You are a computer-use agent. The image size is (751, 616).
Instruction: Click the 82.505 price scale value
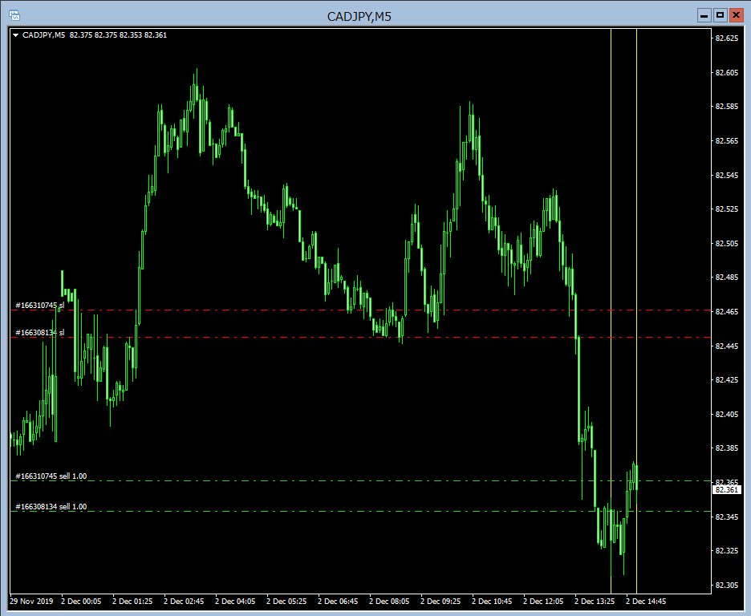pyautogui.click(x=727, y=244)
